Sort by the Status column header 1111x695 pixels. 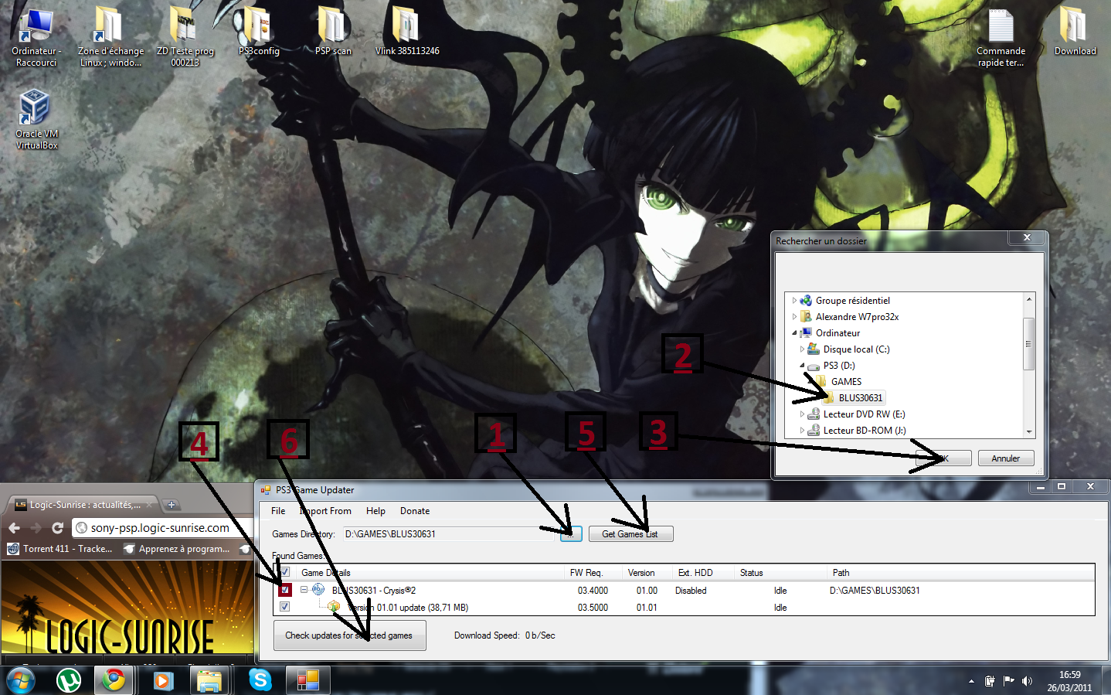coord(781,573)
